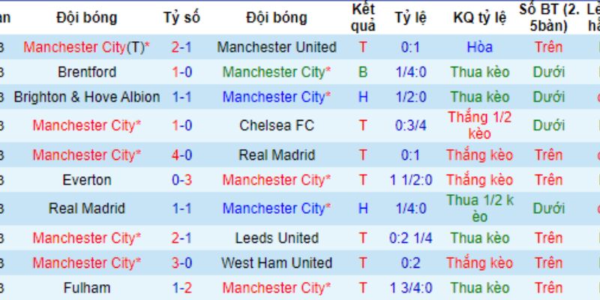Screen dimensions: 600x300
Task: Select Brighton & Hove Albion team
Action: [x=87, y=97]
